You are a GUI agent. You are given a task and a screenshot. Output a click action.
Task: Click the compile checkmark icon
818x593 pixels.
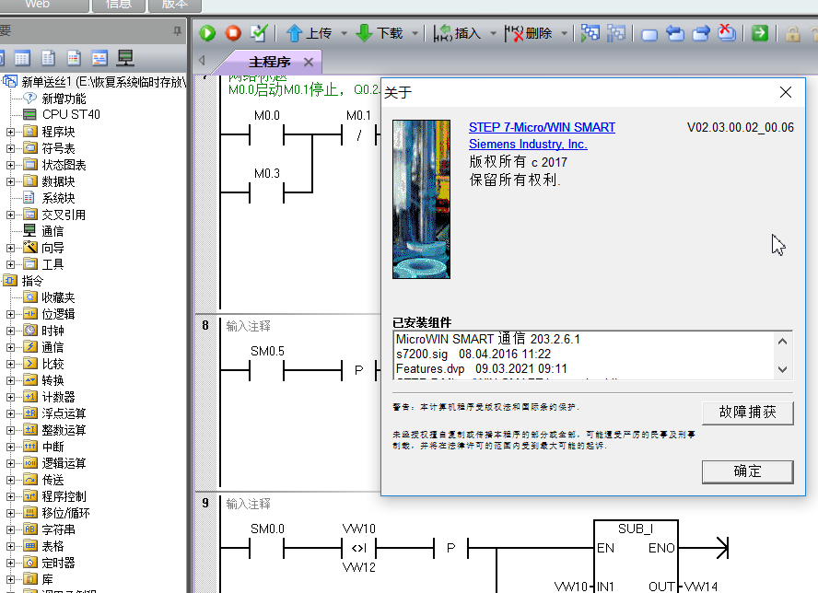coord(259,33)
